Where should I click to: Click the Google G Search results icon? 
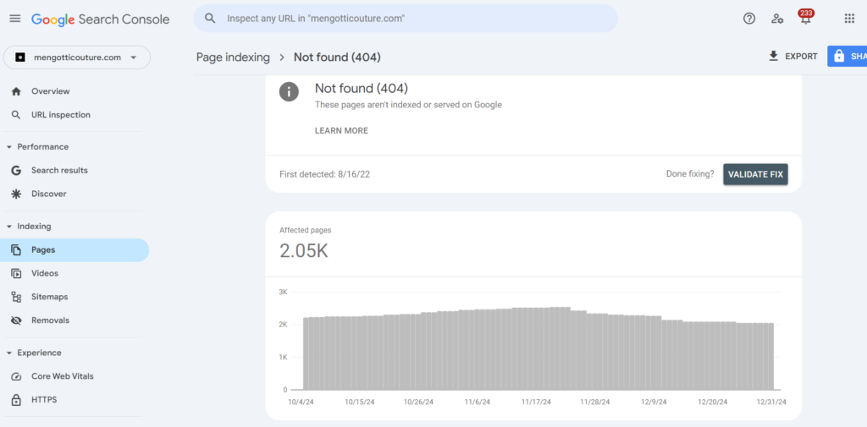(16, 170)
